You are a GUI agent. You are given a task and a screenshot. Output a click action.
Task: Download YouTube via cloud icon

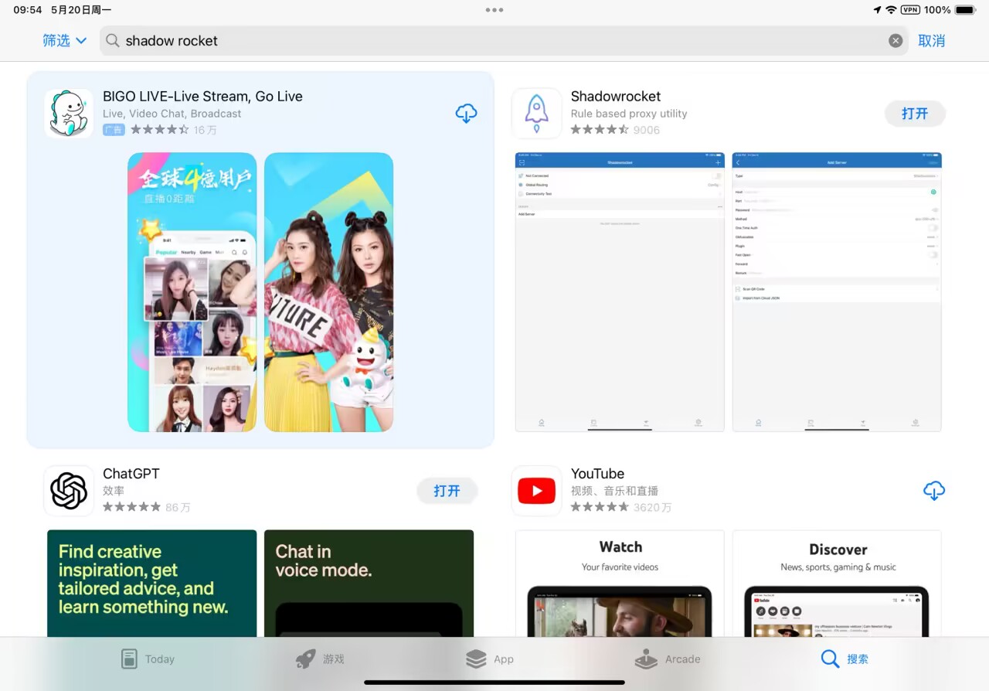[933, 491]
